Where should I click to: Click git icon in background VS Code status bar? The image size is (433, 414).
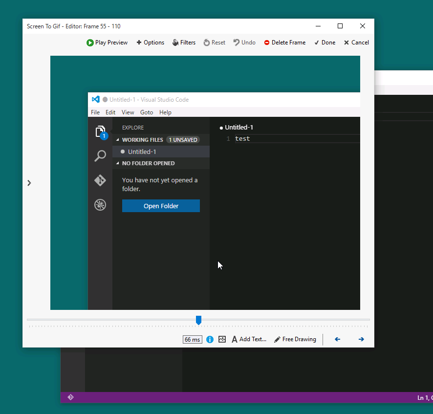[x=71, y=397]
